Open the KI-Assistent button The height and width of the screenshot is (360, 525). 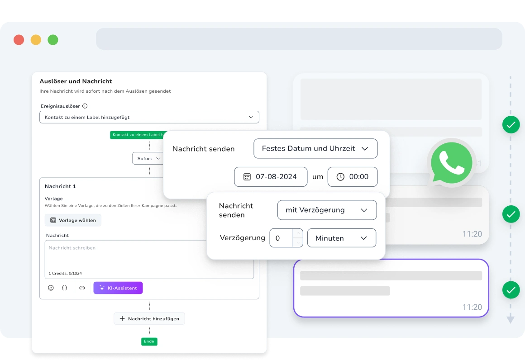click(x=118, y=288)
